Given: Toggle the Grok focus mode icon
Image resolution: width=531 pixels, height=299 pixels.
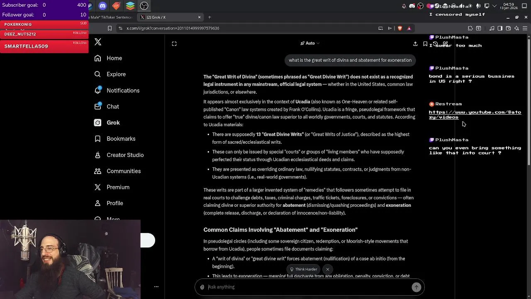Looking at the screenshot, I should [x=174, y=44].
